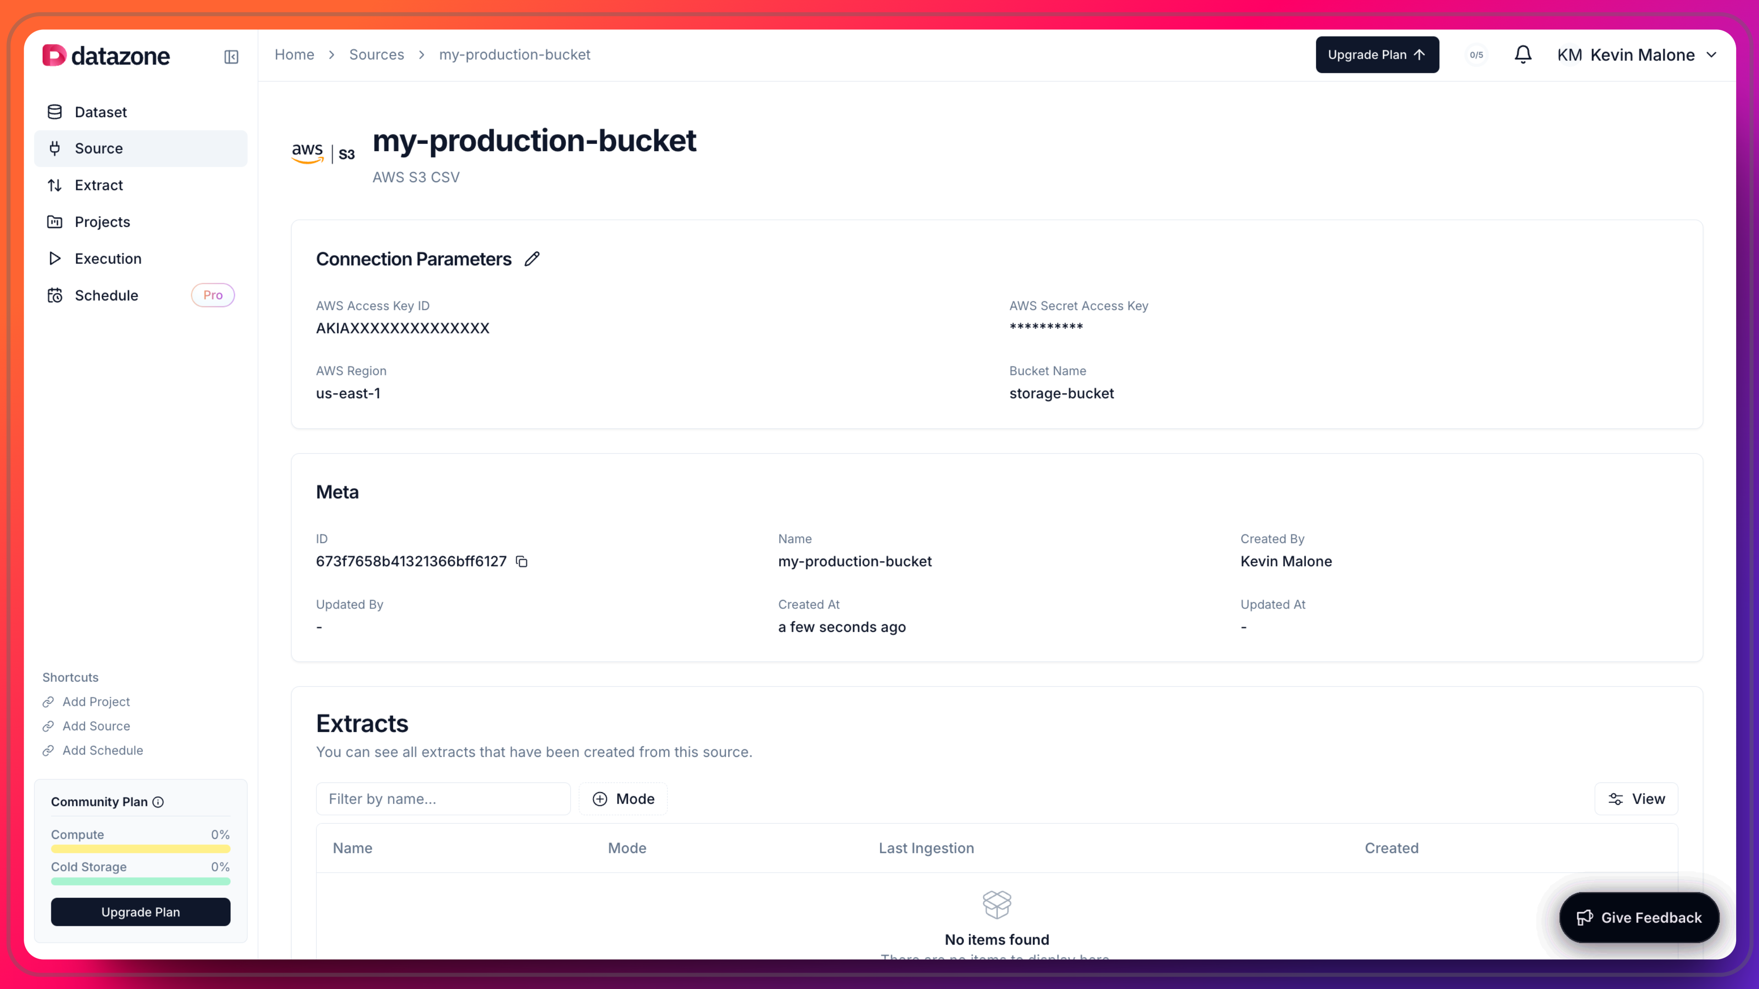Expand the Kevin Malone account dropdown
Screen dimensions: 1759x989
[x=1711, y=55]
